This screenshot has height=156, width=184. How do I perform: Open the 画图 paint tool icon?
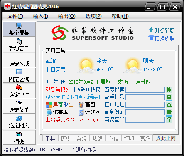click(x=81, y=105)
